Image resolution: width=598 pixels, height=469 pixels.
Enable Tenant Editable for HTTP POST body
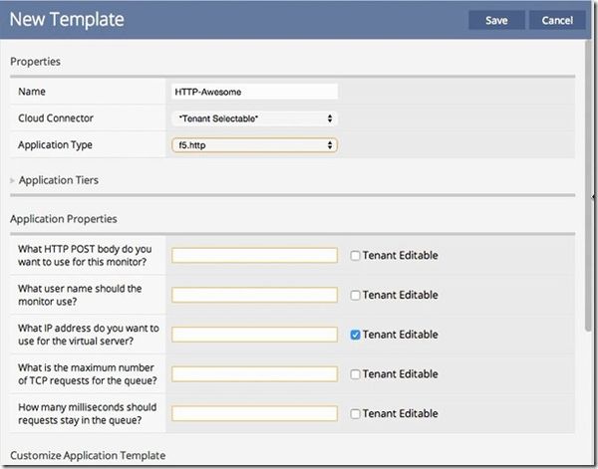pos(356,256)
